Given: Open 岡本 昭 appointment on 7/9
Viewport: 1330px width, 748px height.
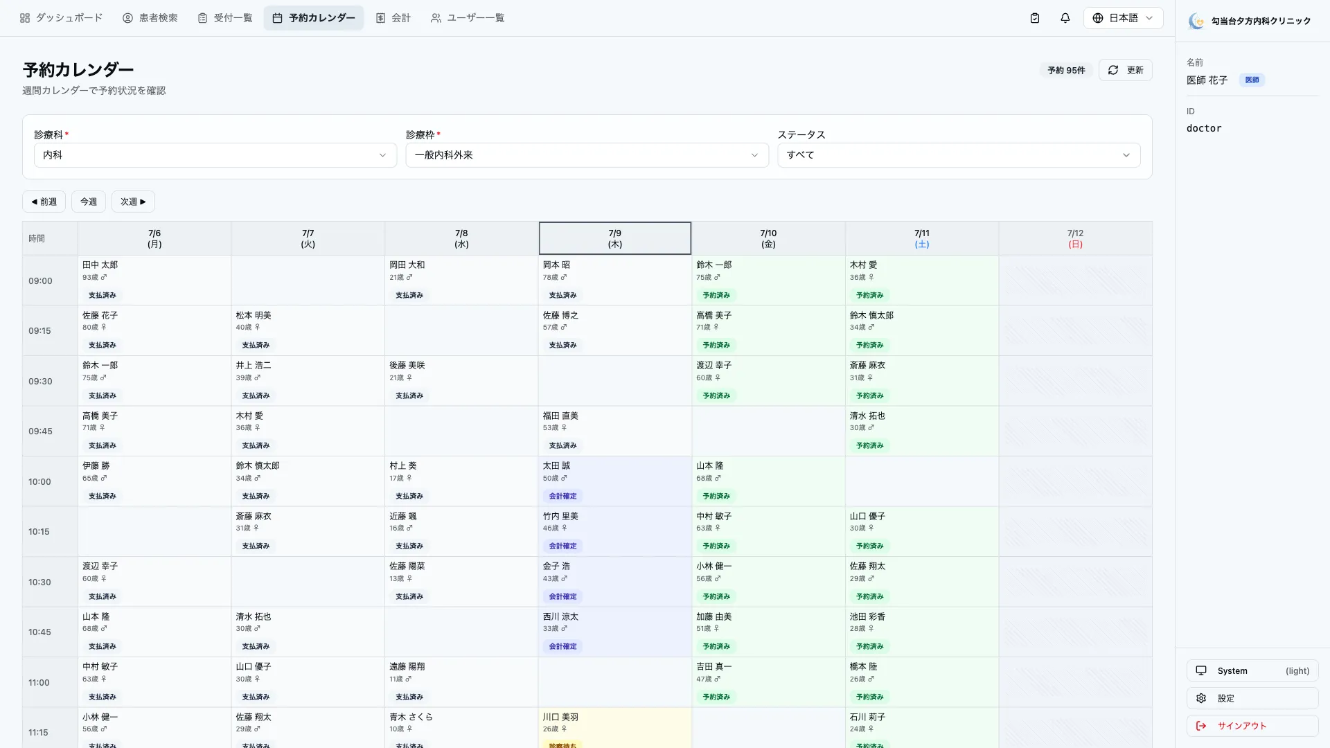Looking at the screenshot, I should pos(615,280).
